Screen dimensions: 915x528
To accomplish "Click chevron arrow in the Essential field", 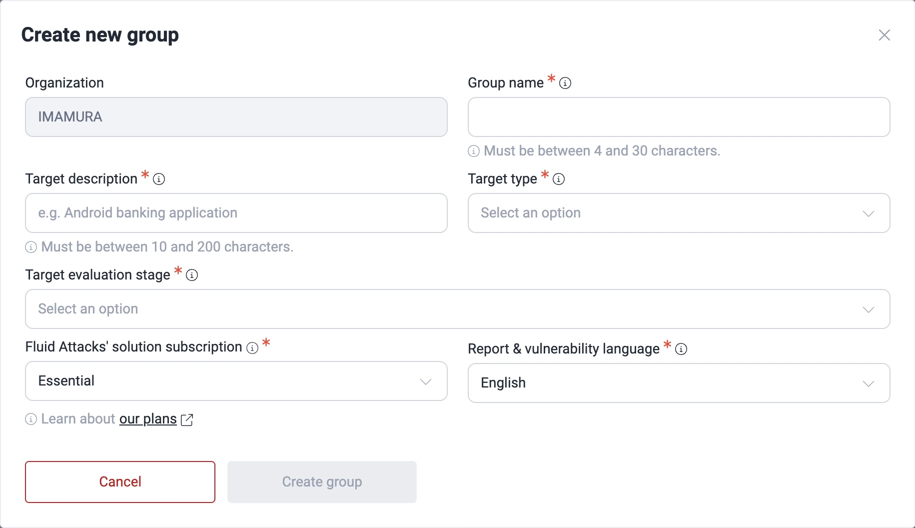I will 426,381.
